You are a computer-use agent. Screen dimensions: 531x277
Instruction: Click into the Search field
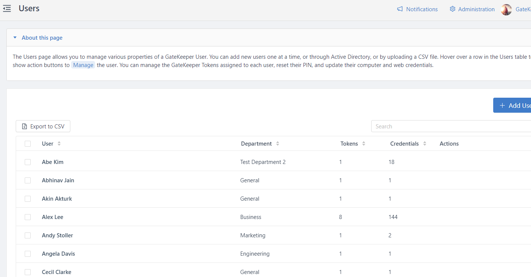pyautogui.click(x=449, y=127)
